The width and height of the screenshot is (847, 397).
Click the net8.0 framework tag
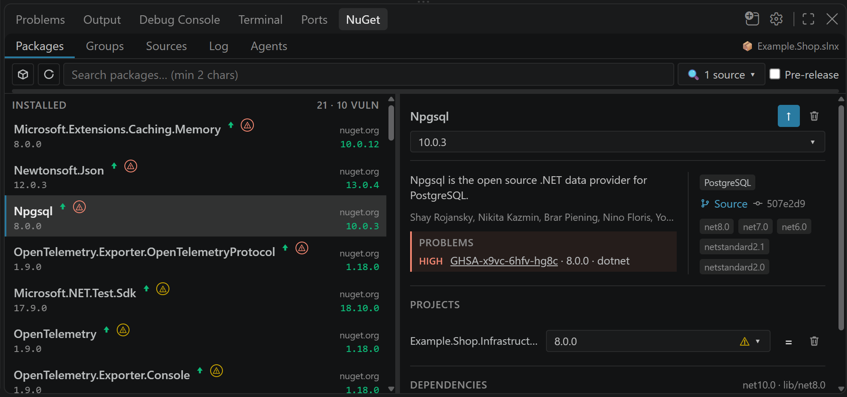pos(717,227)
